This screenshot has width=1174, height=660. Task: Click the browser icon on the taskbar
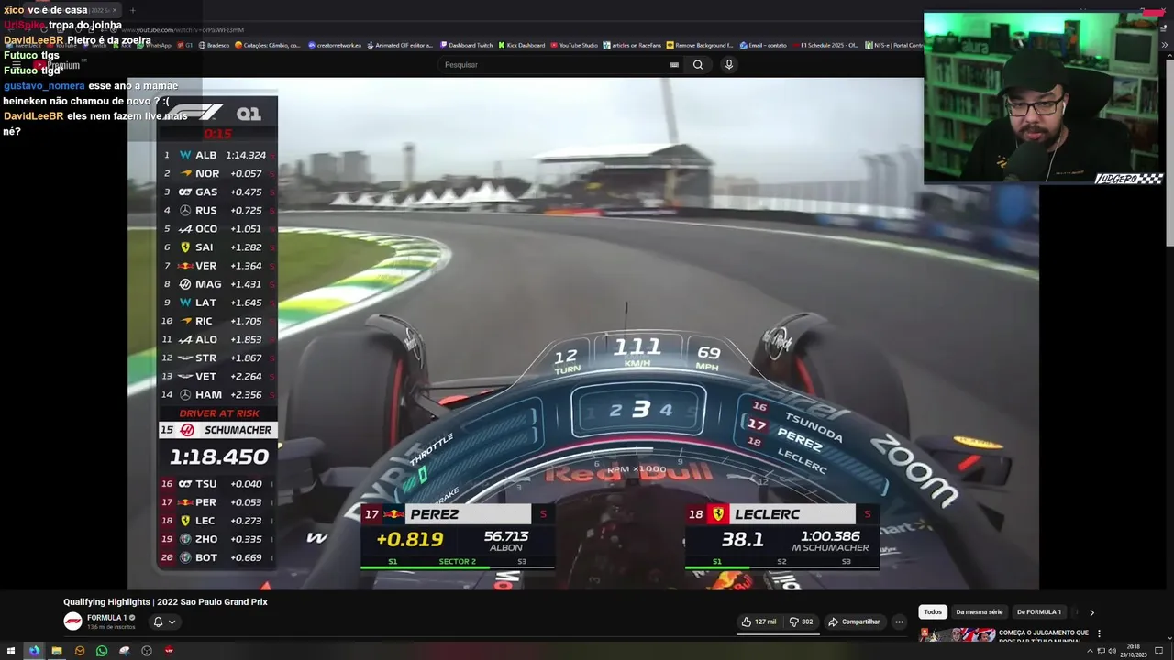tap(35, 651)
